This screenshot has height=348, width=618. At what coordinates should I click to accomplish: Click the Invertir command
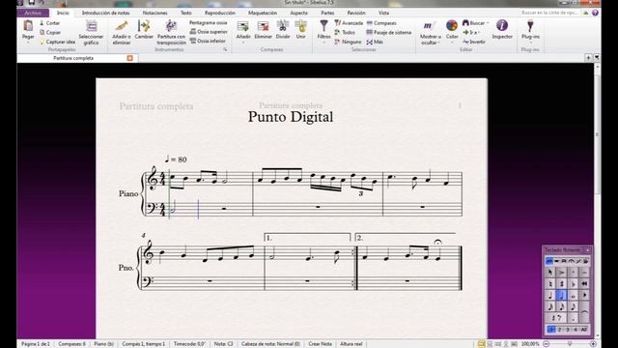point(474,42)
